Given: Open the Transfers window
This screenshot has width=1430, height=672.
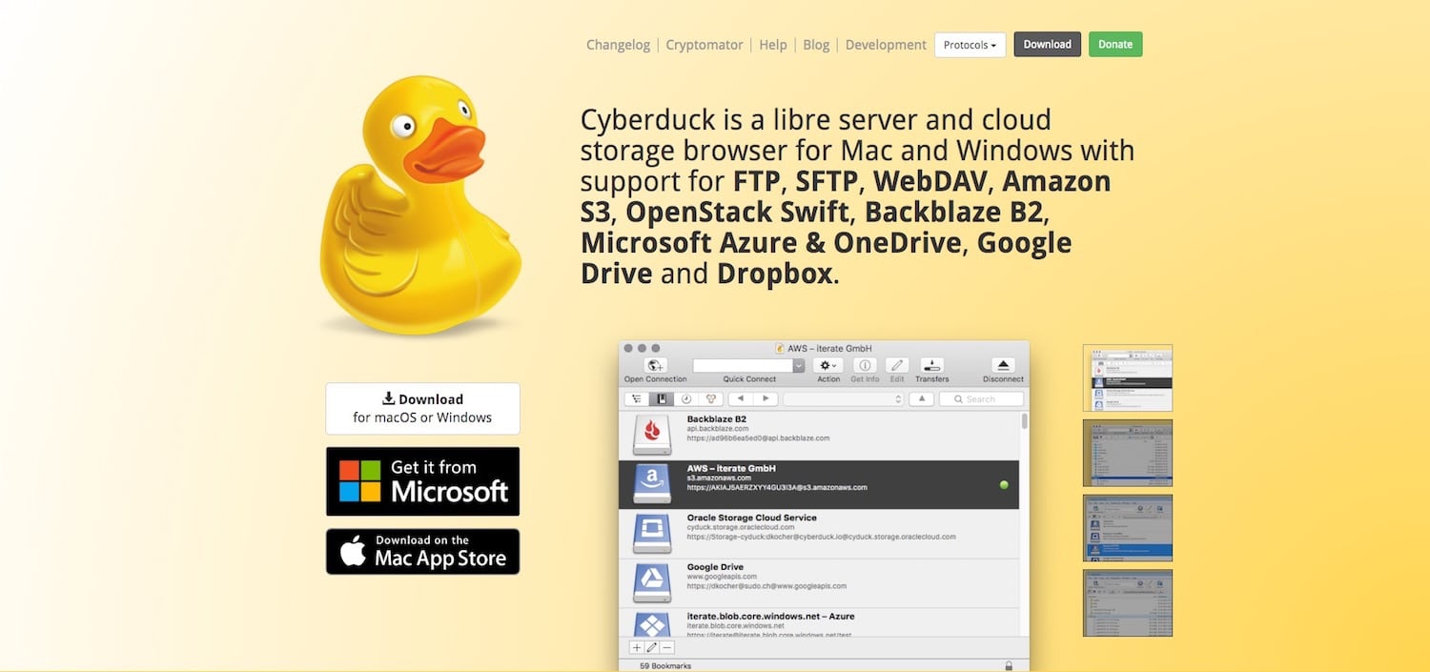Looking at the screenshot, I should coord(931,364).
